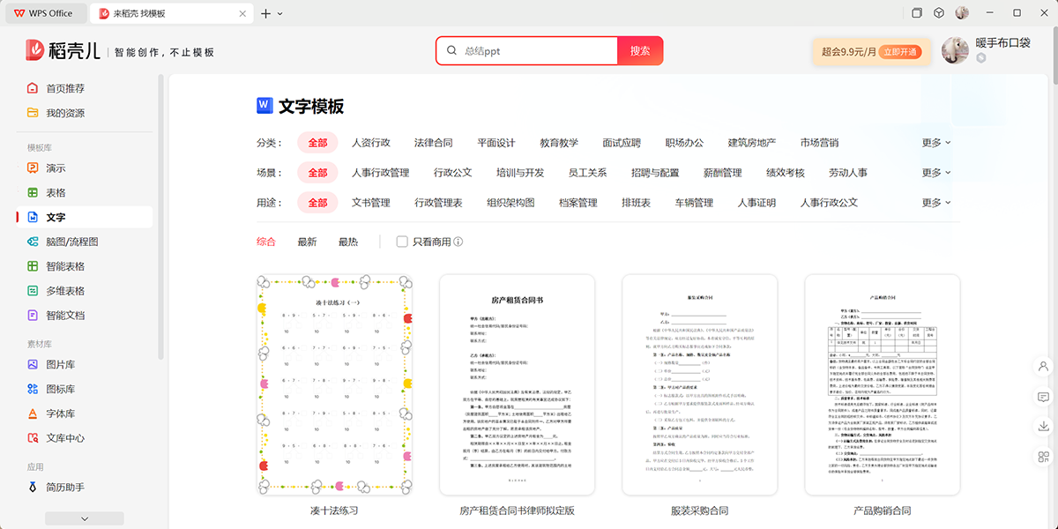Open the 演示 templates section

coord(56,168)
